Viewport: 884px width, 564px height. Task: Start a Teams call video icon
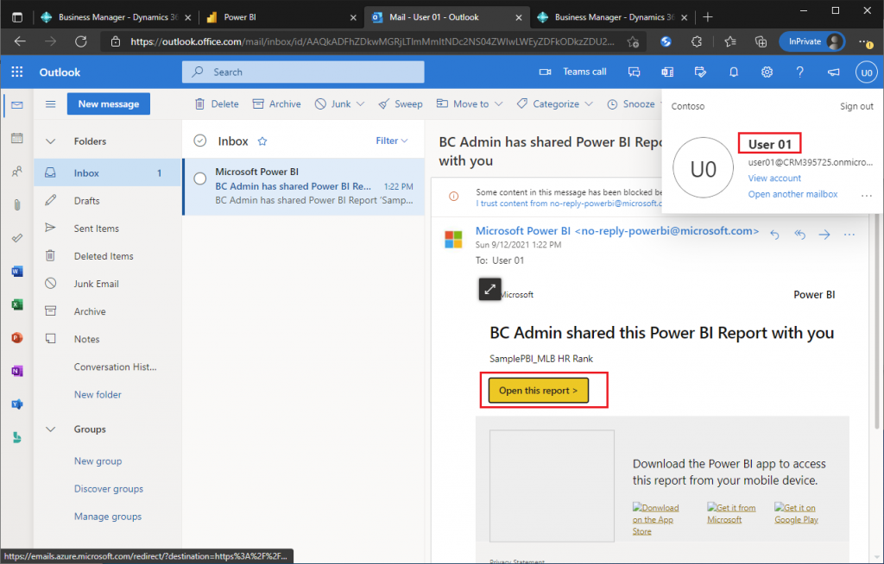[545, 72]
